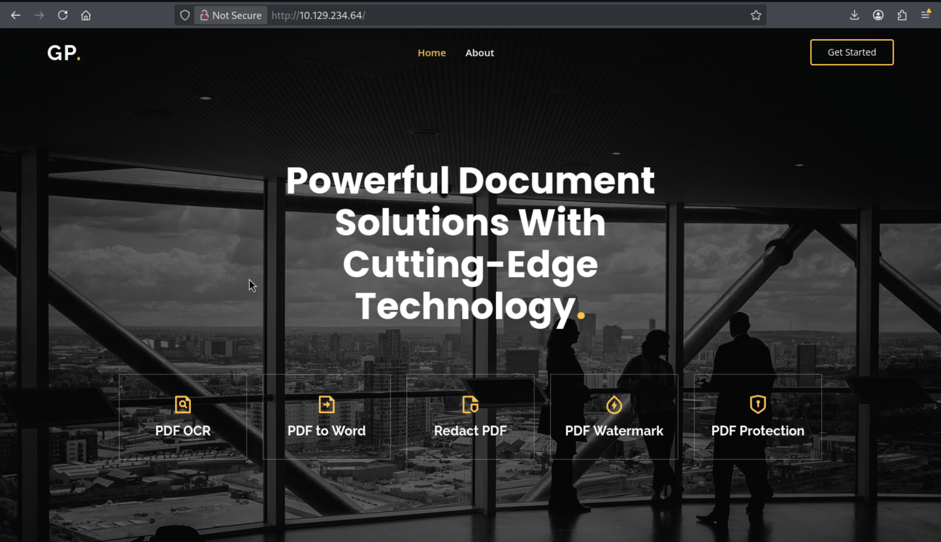Open the About navigation link
The width and height of the screenshot is (941, 542).
click(x=479, y=53)
